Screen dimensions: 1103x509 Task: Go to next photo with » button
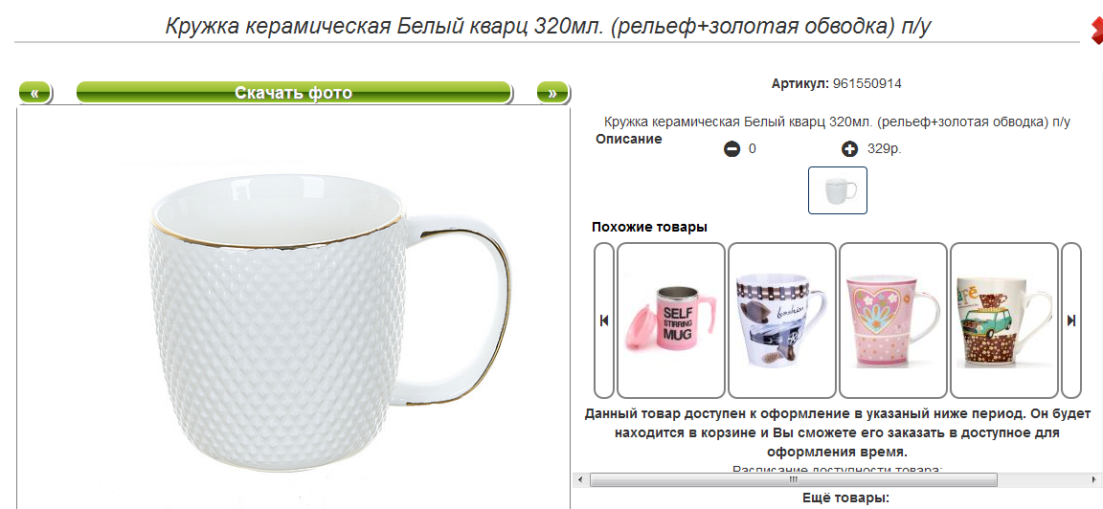pyautogui.click(x=552, y=93)
